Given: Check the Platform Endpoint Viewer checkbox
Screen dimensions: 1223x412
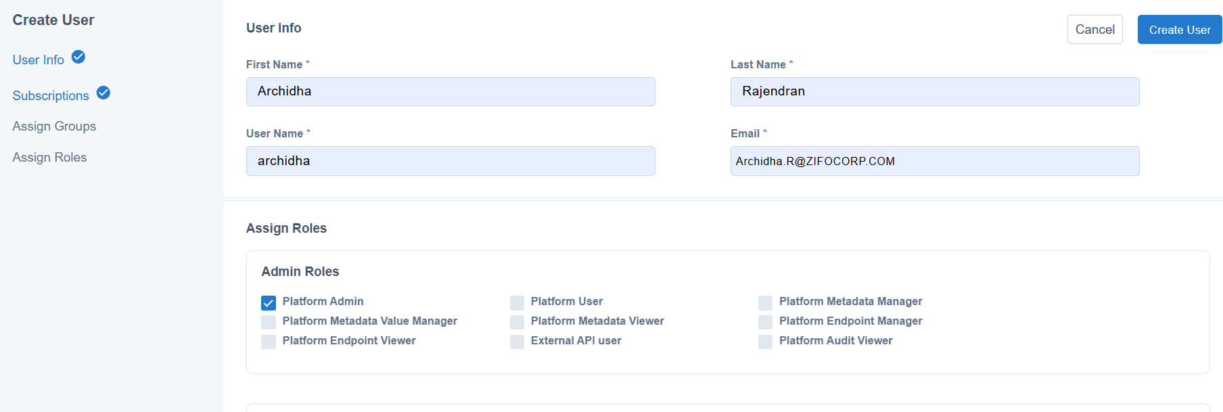Looking at the screenshot, I should click(269, 342).
